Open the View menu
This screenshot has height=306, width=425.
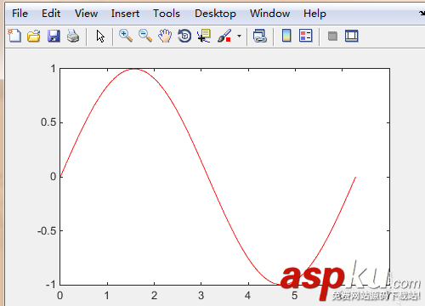coord(86,14)
